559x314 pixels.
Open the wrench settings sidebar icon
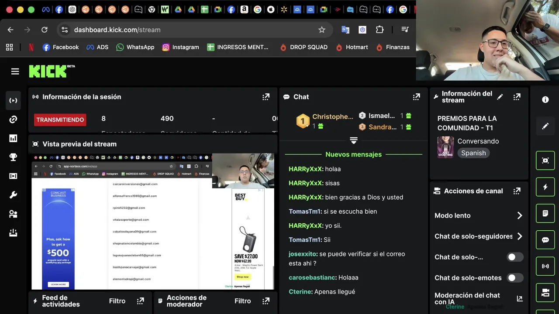click(x=14, y=195)
